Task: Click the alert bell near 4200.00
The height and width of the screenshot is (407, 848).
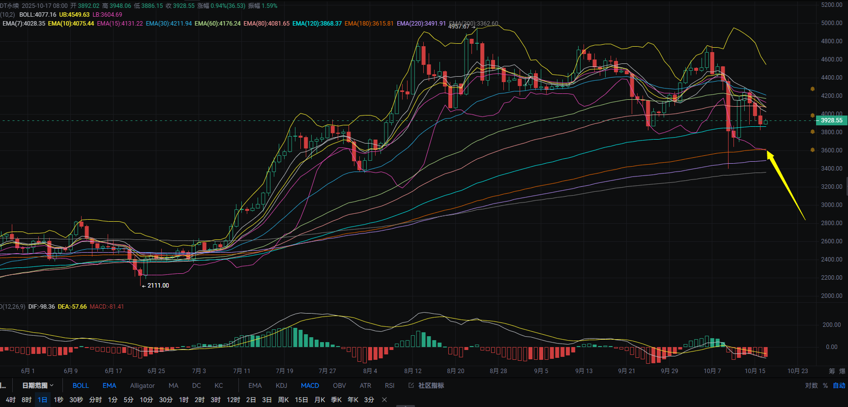Action: coord(813,89)
